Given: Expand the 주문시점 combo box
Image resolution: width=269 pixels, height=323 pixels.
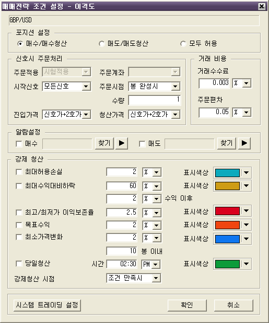Looking at the screenshot, I should click(175, 86).
